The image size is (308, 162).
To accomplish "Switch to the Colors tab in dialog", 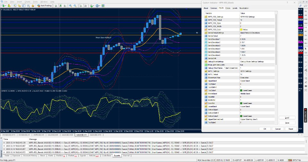I will 228,8.
